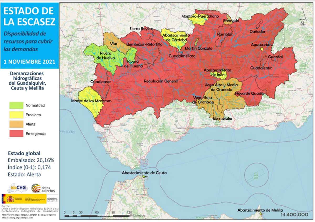This screenshot has width=315, height=222.
Task: Click the Abastecimiento de Melilla label
Action: click(260, 210)
